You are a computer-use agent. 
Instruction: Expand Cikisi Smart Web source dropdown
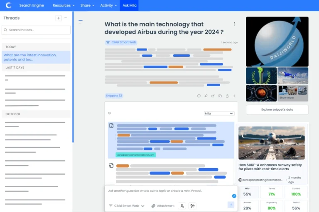(127, 206)
